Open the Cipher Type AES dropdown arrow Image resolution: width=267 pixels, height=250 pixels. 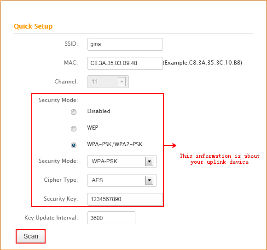click(149, 180)
